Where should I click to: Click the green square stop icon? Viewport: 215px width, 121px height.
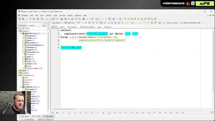(84, 19)
